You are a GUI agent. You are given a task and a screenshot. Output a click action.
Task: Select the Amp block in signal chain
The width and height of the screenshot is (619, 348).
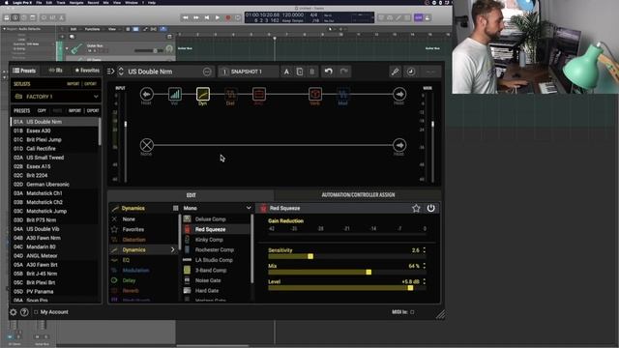[x=259, y=95]
